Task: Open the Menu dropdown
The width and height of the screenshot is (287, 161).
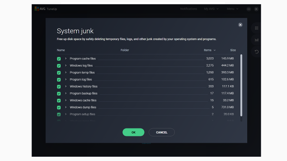Action: click(x=232, y=9)
